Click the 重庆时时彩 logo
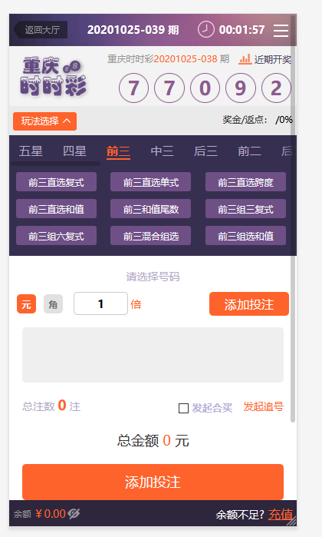The width and height of the screenshot is (322, 537). click(x=53, y=77)
